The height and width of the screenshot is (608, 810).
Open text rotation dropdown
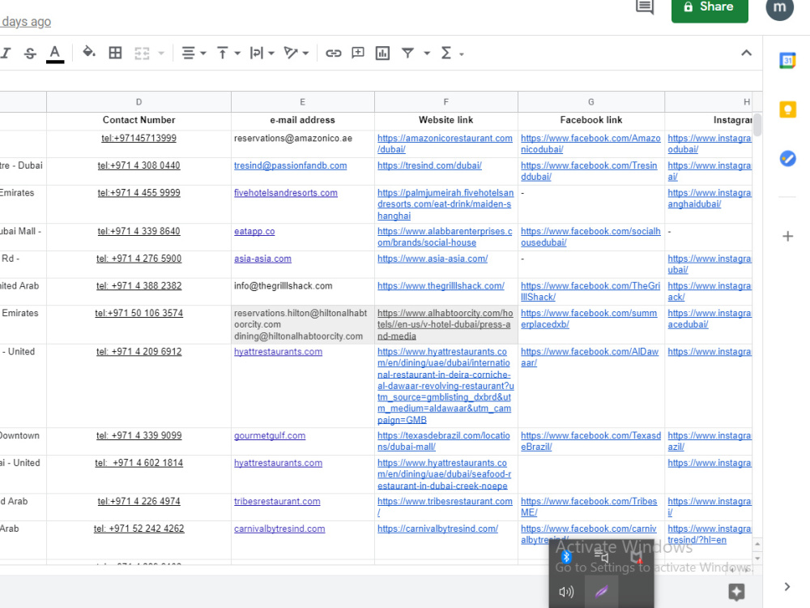(x=296, y=53)
